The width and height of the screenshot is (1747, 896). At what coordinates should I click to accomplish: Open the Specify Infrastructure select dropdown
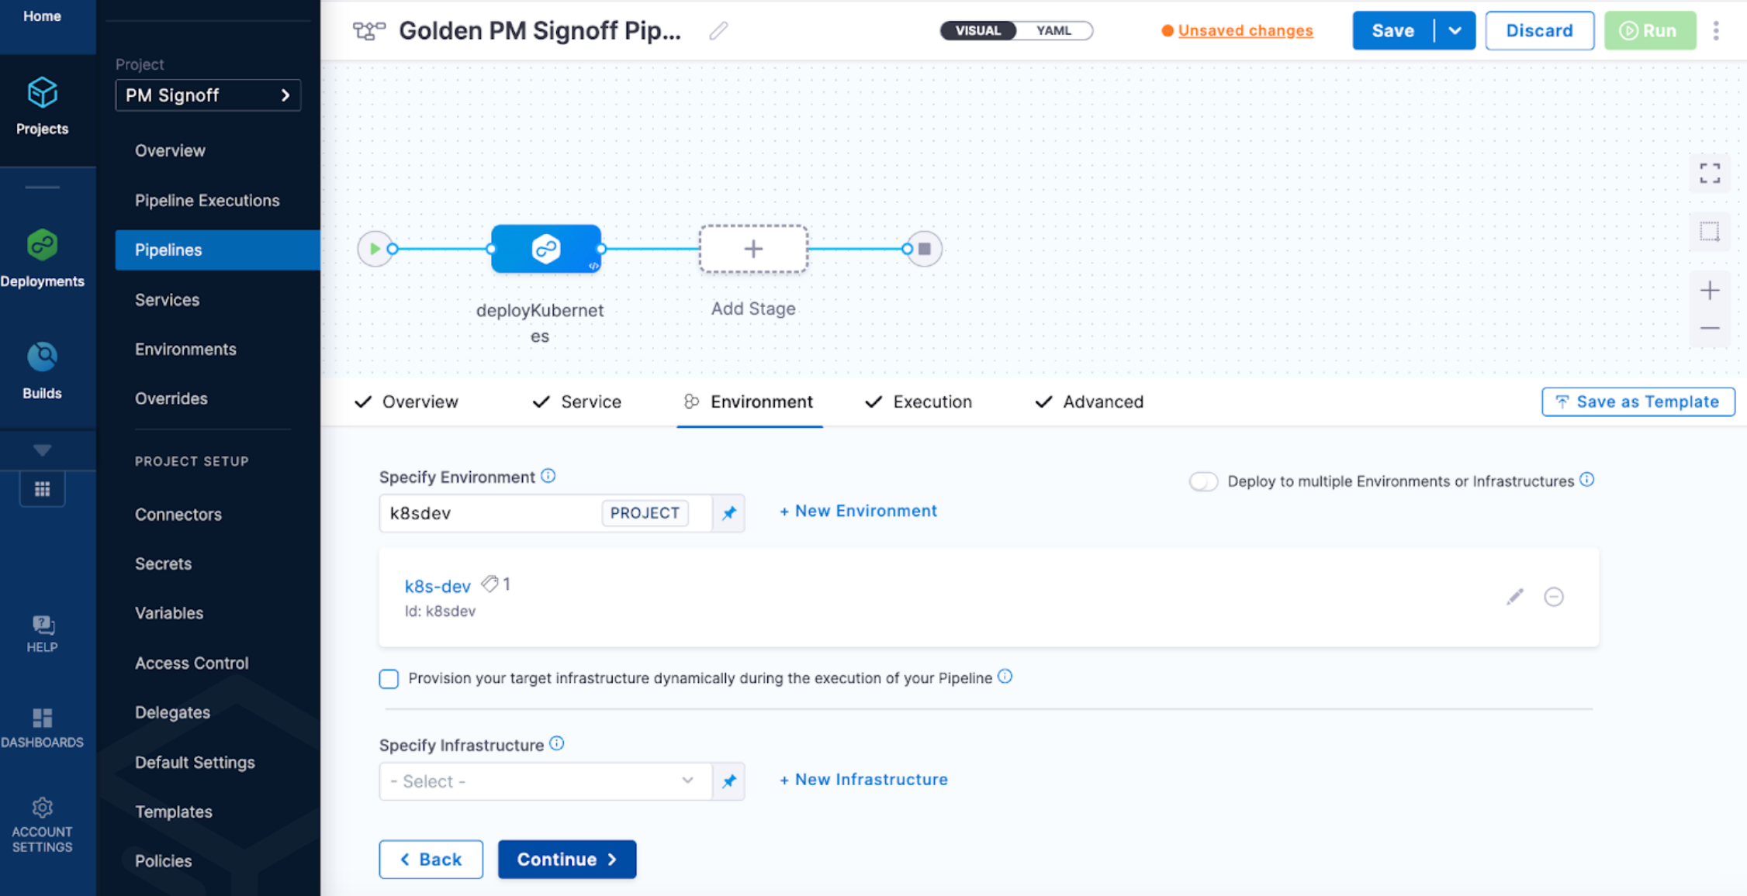click(545, 781)
